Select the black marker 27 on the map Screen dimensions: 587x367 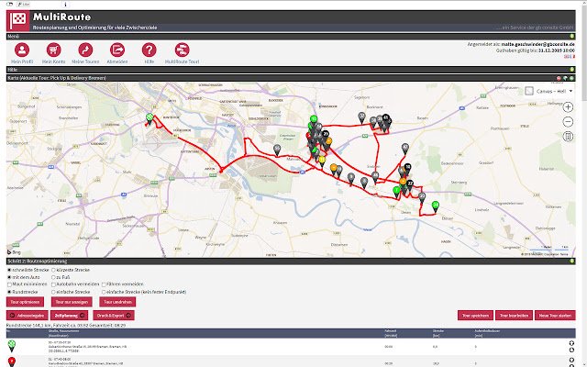(x=410, y=184)
